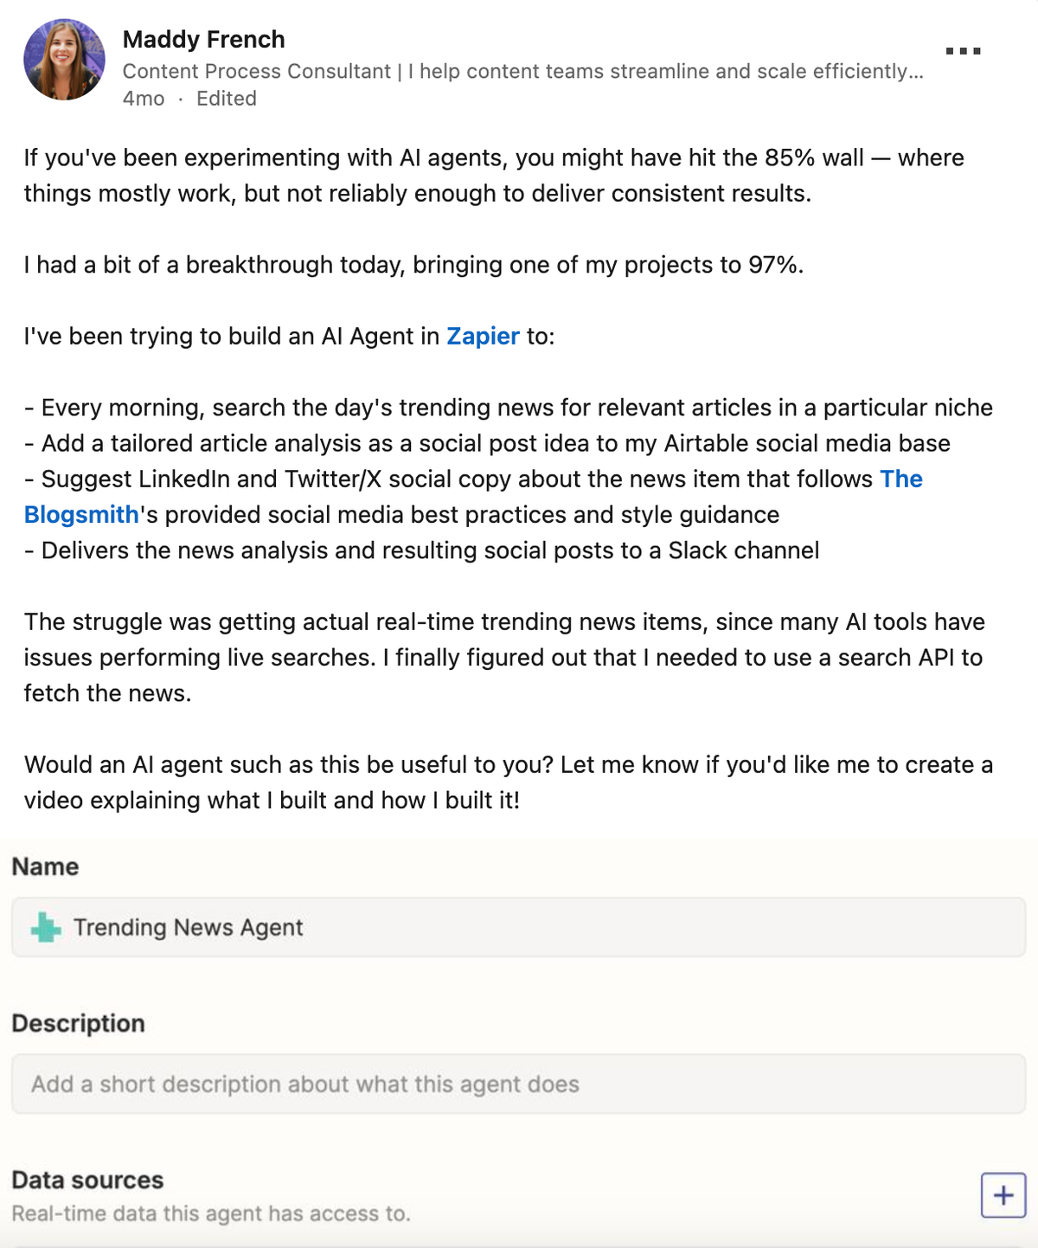Open Maddy French's profile via her name

[x=203, y=40]
